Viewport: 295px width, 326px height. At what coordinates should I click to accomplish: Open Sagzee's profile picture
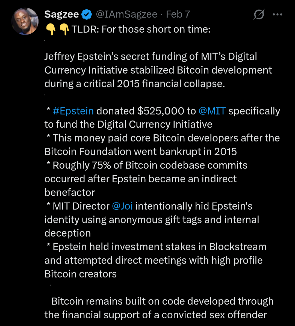[x=25, y=21]
